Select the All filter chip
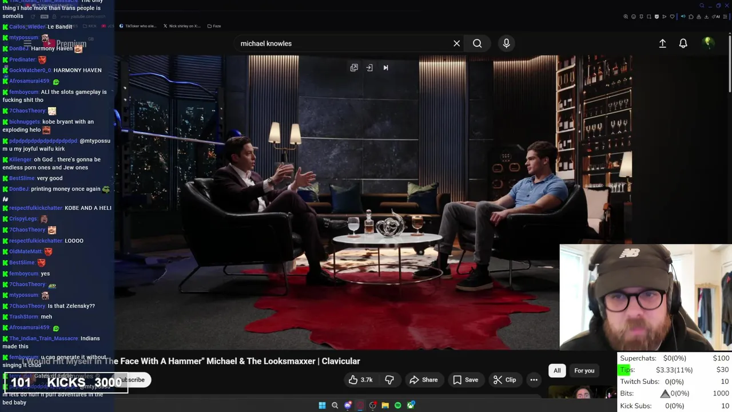The width and height of the screenshot is (732, 412). pyautogui.click(x=557, y=371)
